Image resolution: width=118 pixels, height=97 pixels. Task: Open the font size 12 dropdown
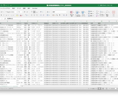pyautogui.click(x=21, y=12)
